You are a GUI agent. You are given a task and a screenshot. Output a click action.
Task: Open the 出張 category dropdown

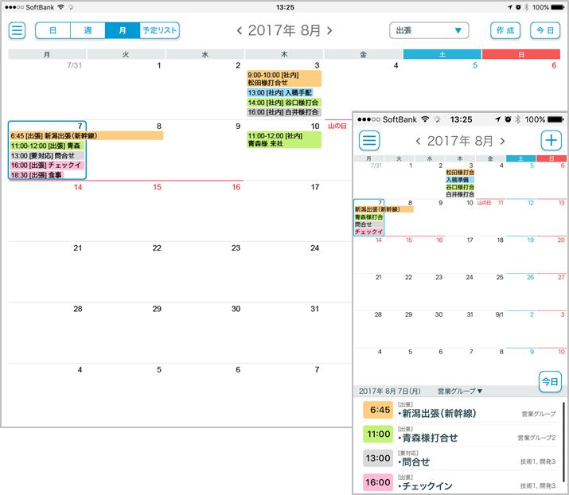coord(428,31)
